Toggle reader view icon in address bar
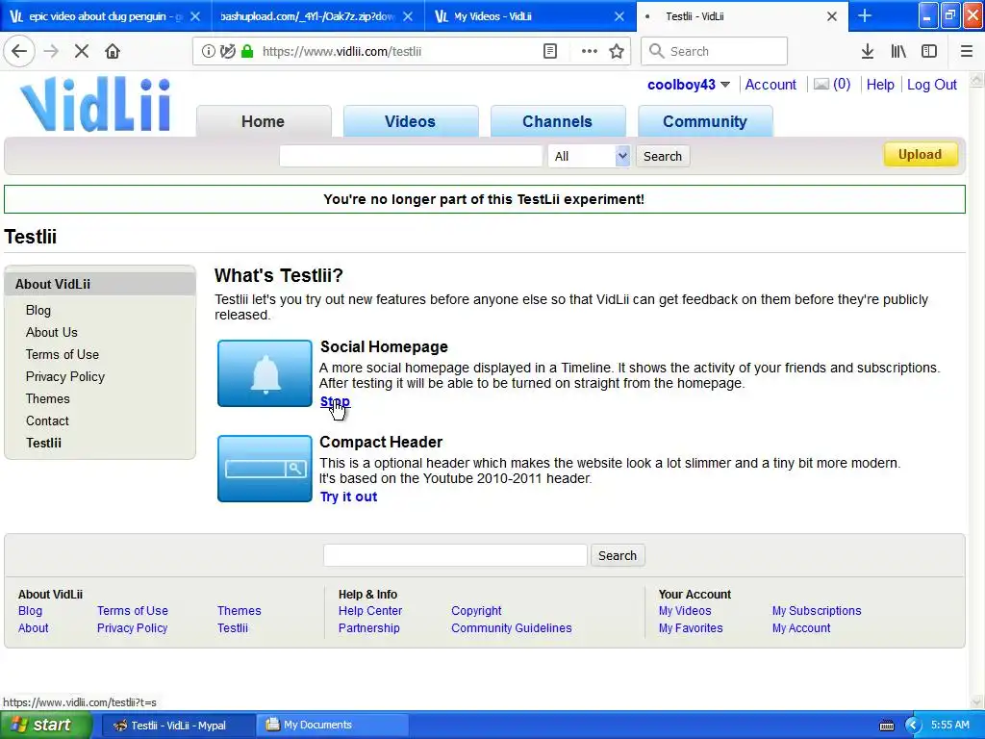 pyautogui.click(x=550, y=51)
